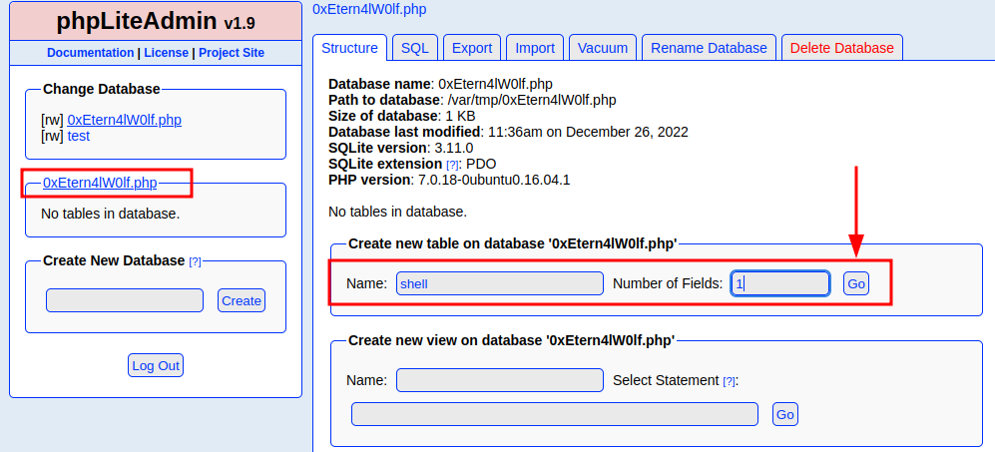Click the Create New Database name field
The image size is (995, 452).
tap(125, 300)
